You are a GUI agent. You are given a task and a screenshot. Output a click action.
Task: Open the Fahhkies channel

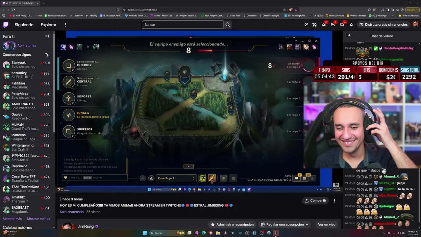coord(26,85)
